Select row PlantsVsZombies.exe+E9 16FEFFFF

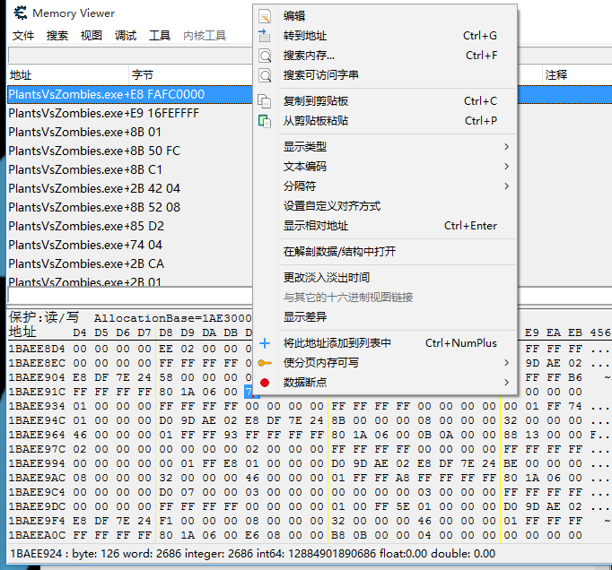129,113
